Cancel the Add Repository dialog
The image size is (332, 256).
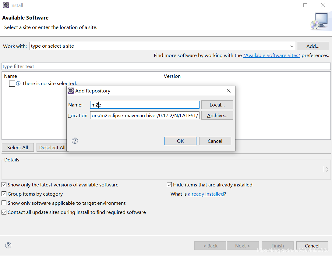click(x=215, y=141)
